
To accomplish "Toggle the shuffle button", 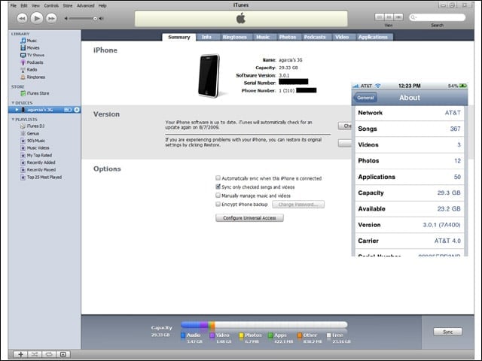I will (35, 354).
